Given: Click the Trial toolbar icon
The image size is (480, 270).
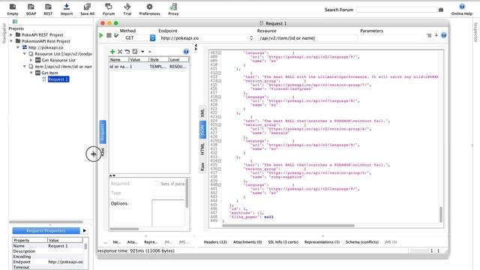Looking at the screenshot, I should [x=127, y=10].
